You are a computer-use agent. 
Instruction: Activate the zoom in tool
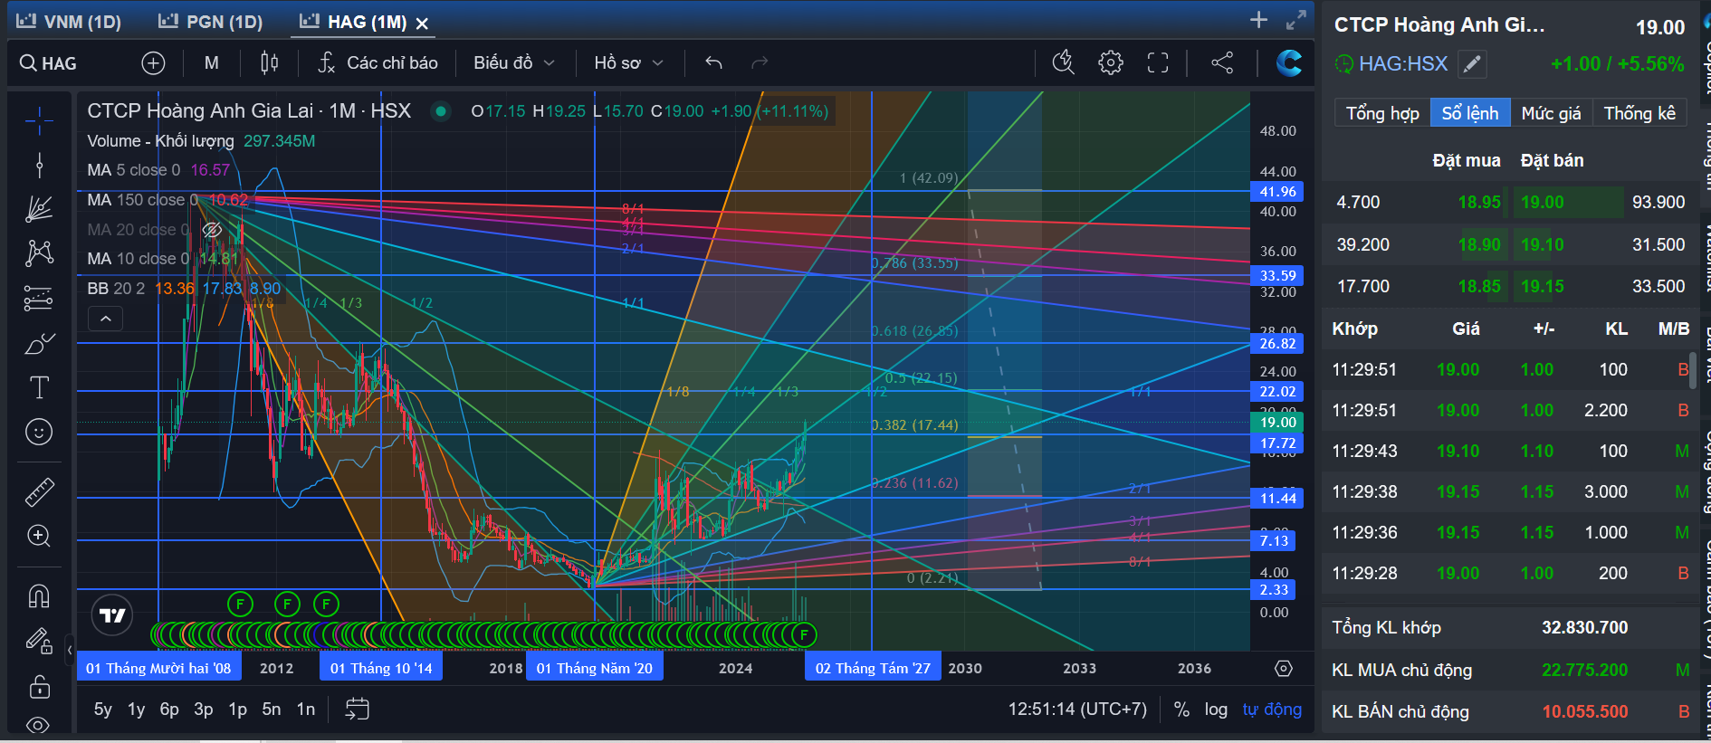point(39,536)
